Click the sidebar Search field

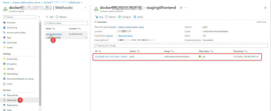20,17
